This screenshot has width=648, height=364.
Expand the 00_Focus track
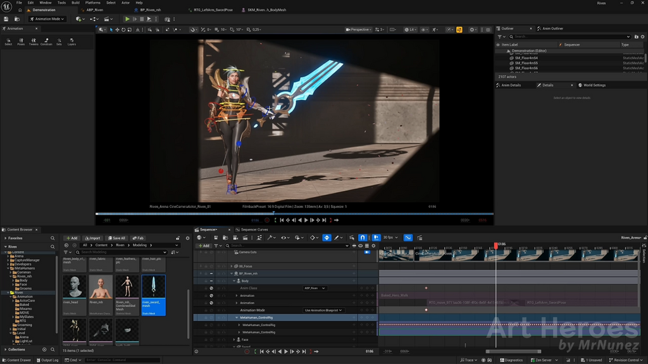point(232,267)
